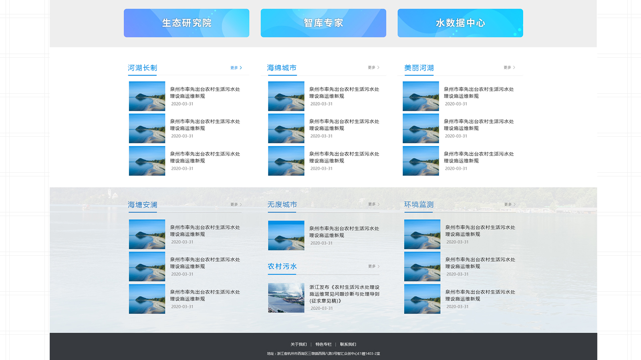Open 更多 for the 农村污水 section
The width and height of the screenshot is (641, 360).
pyautogui.click(x=374, y=266)
